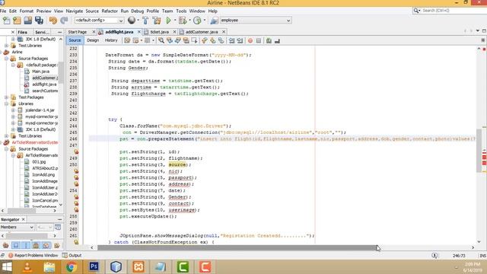Image resolution: width=487 pixels, height=274 pixels.
Task: Run the project with green play icon
Action: point(168,21)
